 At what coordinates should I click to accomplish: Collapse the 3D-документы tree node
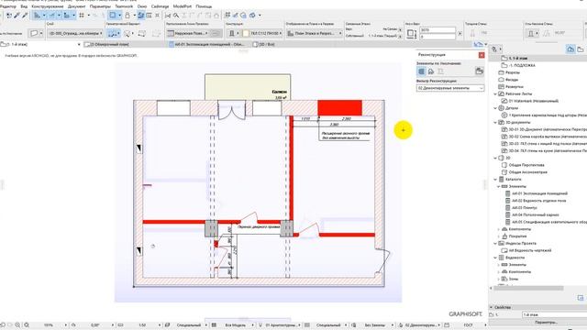click(x=495, y=122)
